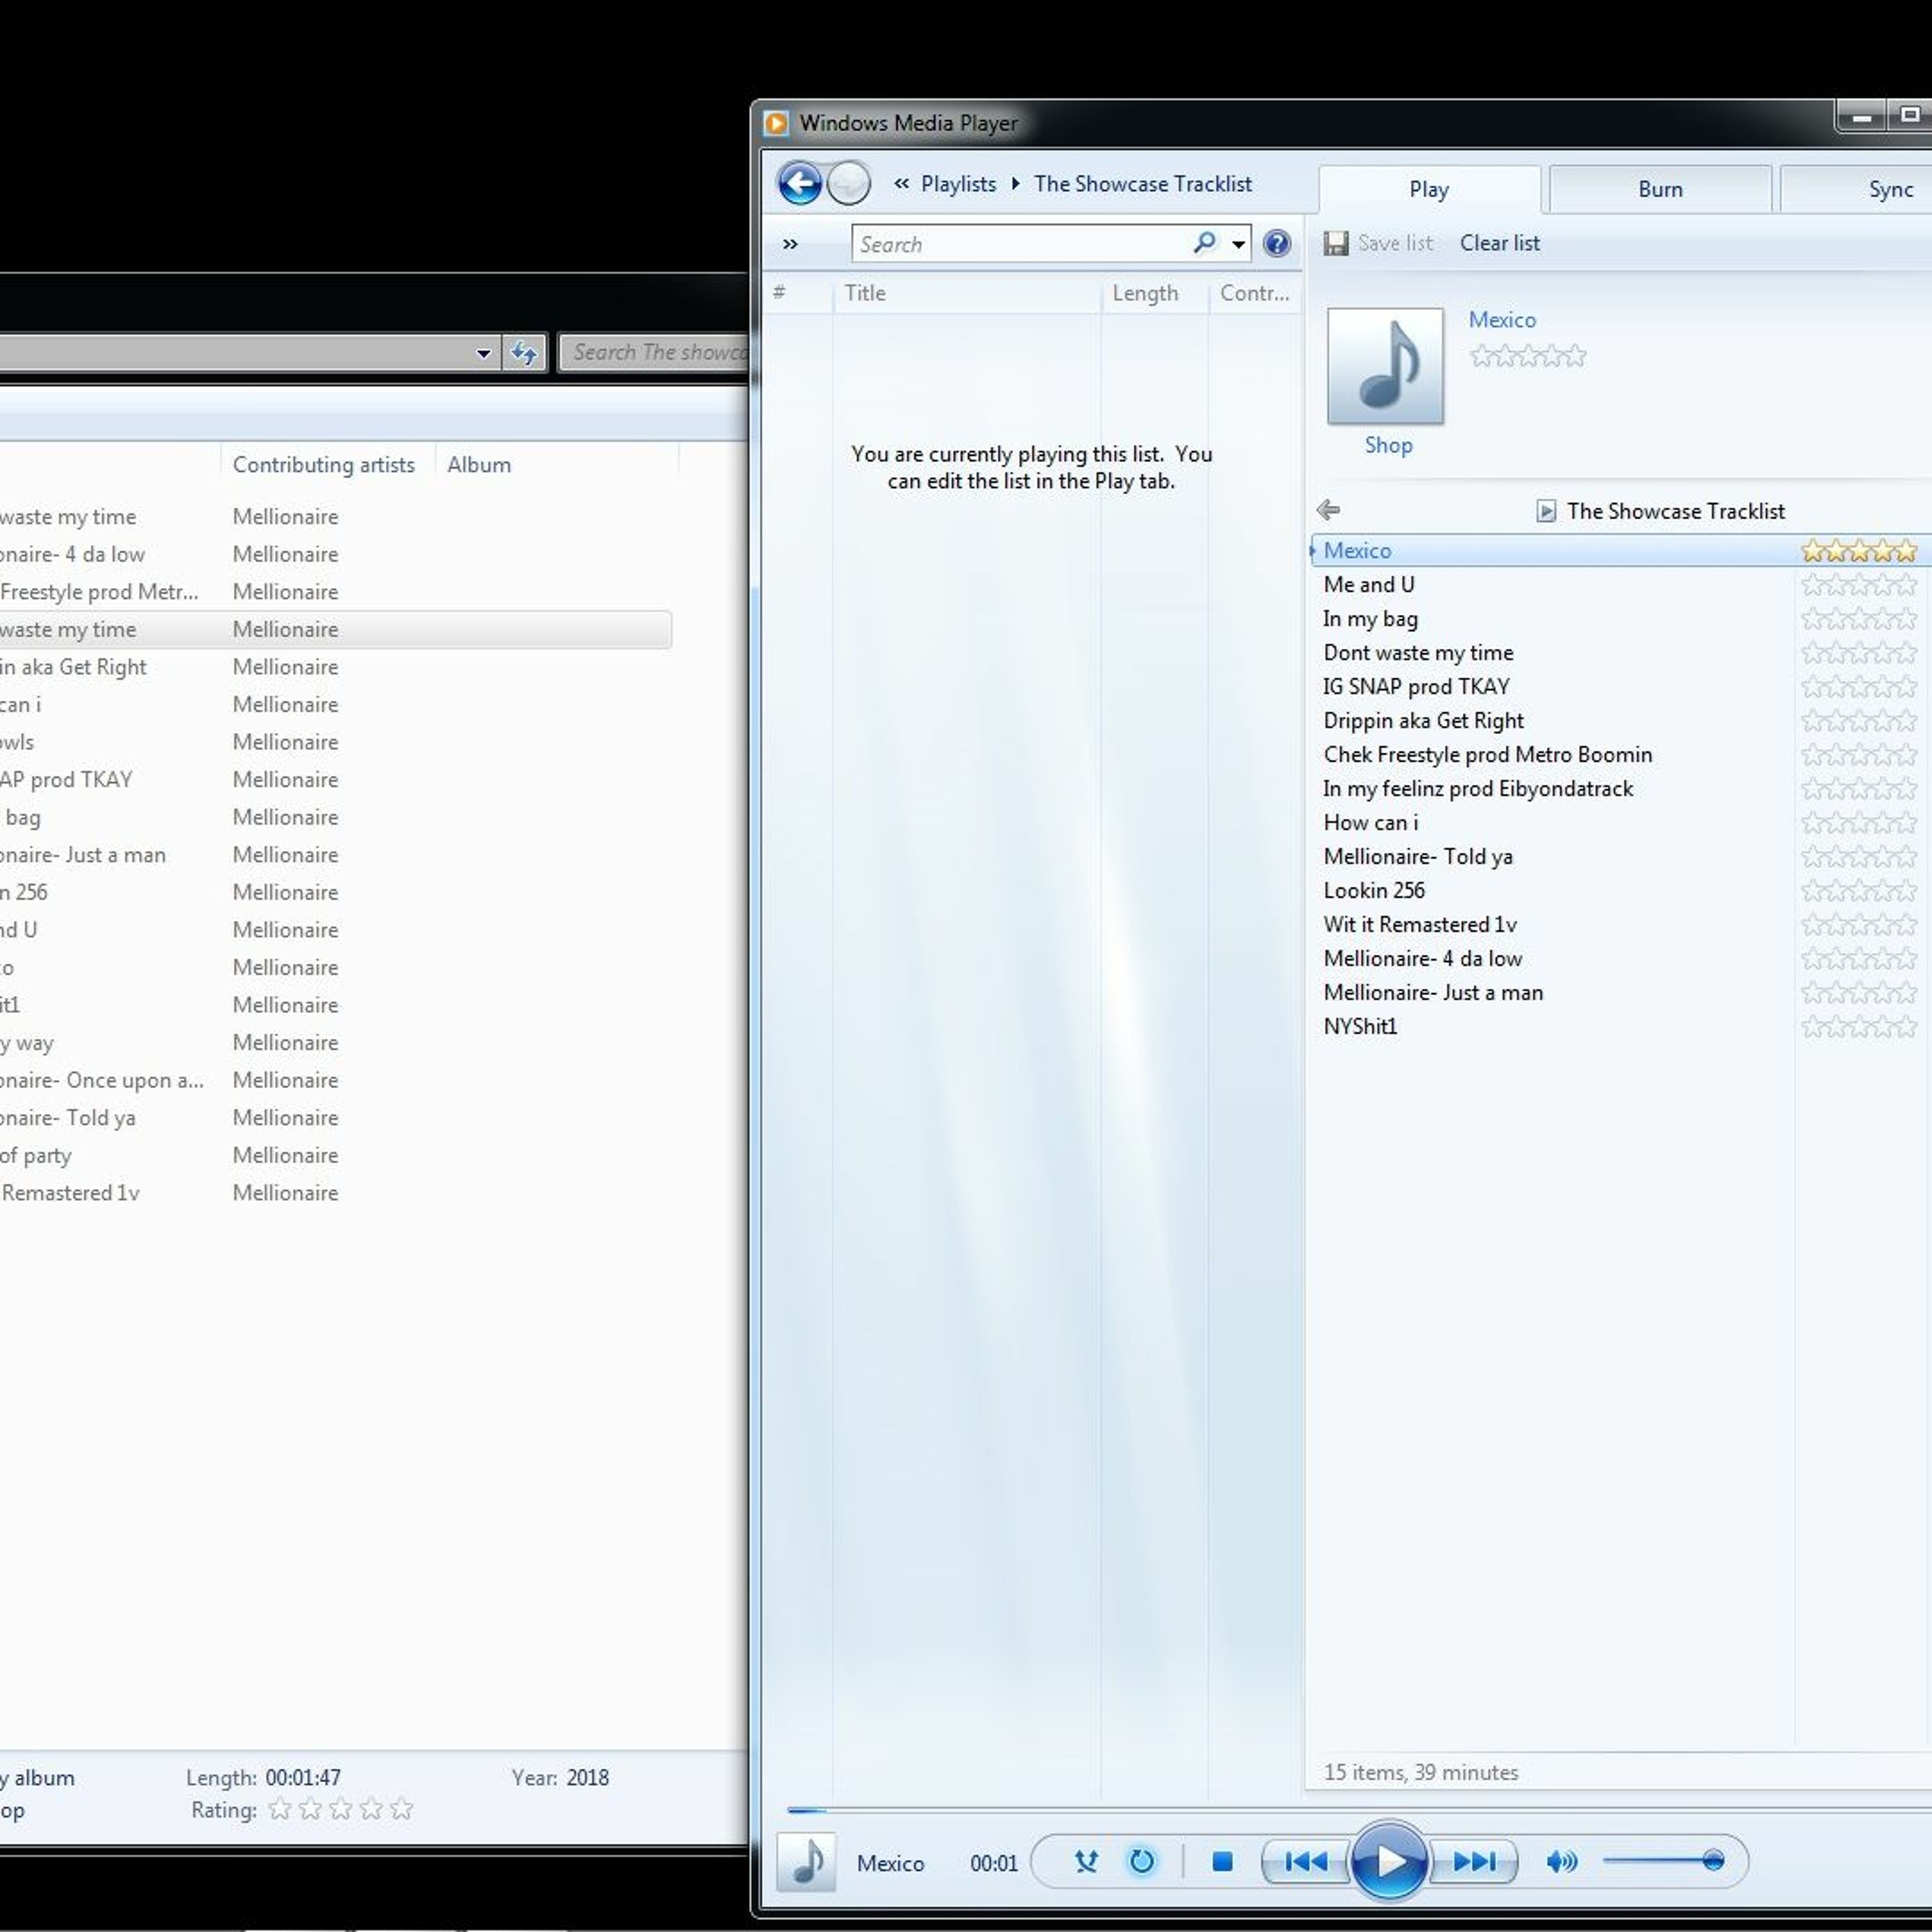Click the Shop link under album art

1388,445
